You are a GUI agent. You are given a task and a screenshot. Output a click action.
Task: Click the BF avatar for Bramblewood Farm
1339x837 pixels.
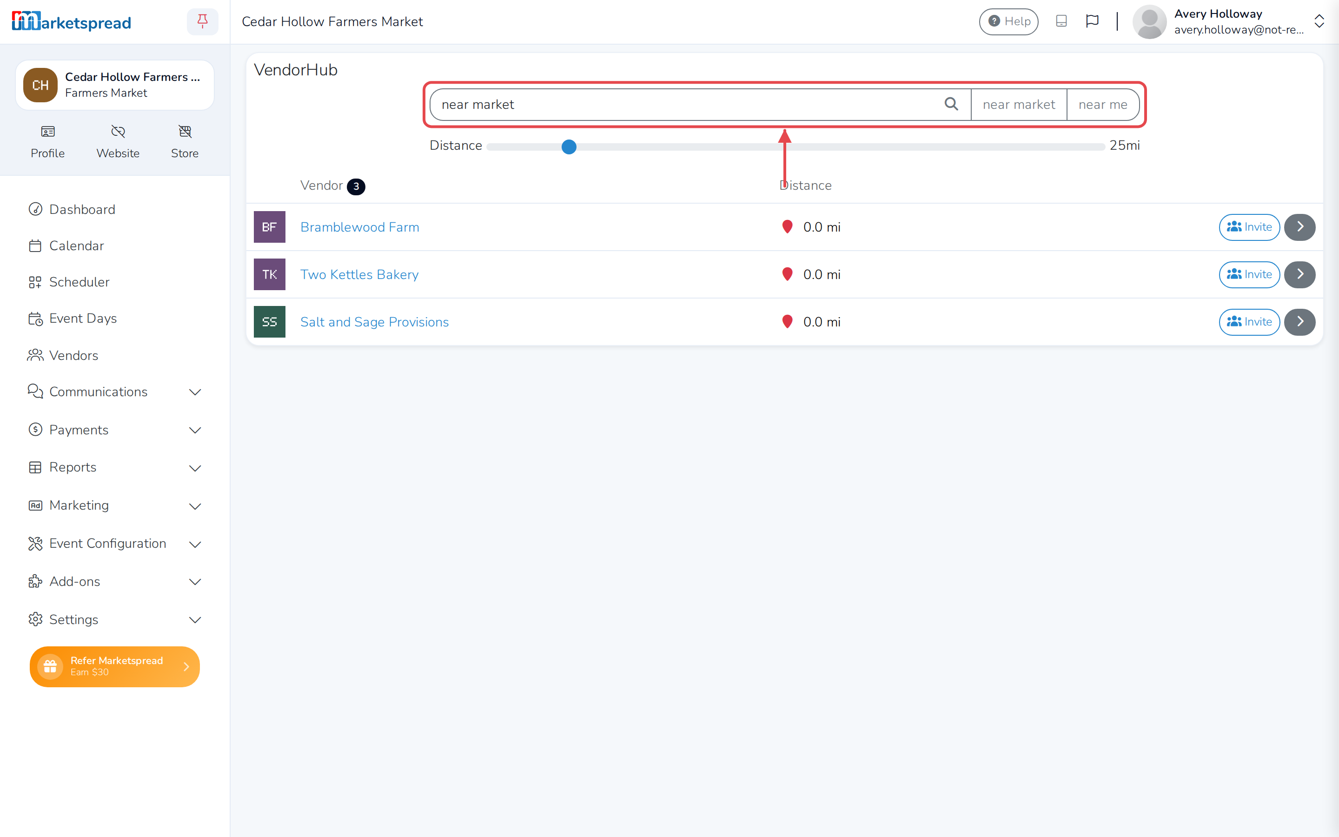(270, 227)
